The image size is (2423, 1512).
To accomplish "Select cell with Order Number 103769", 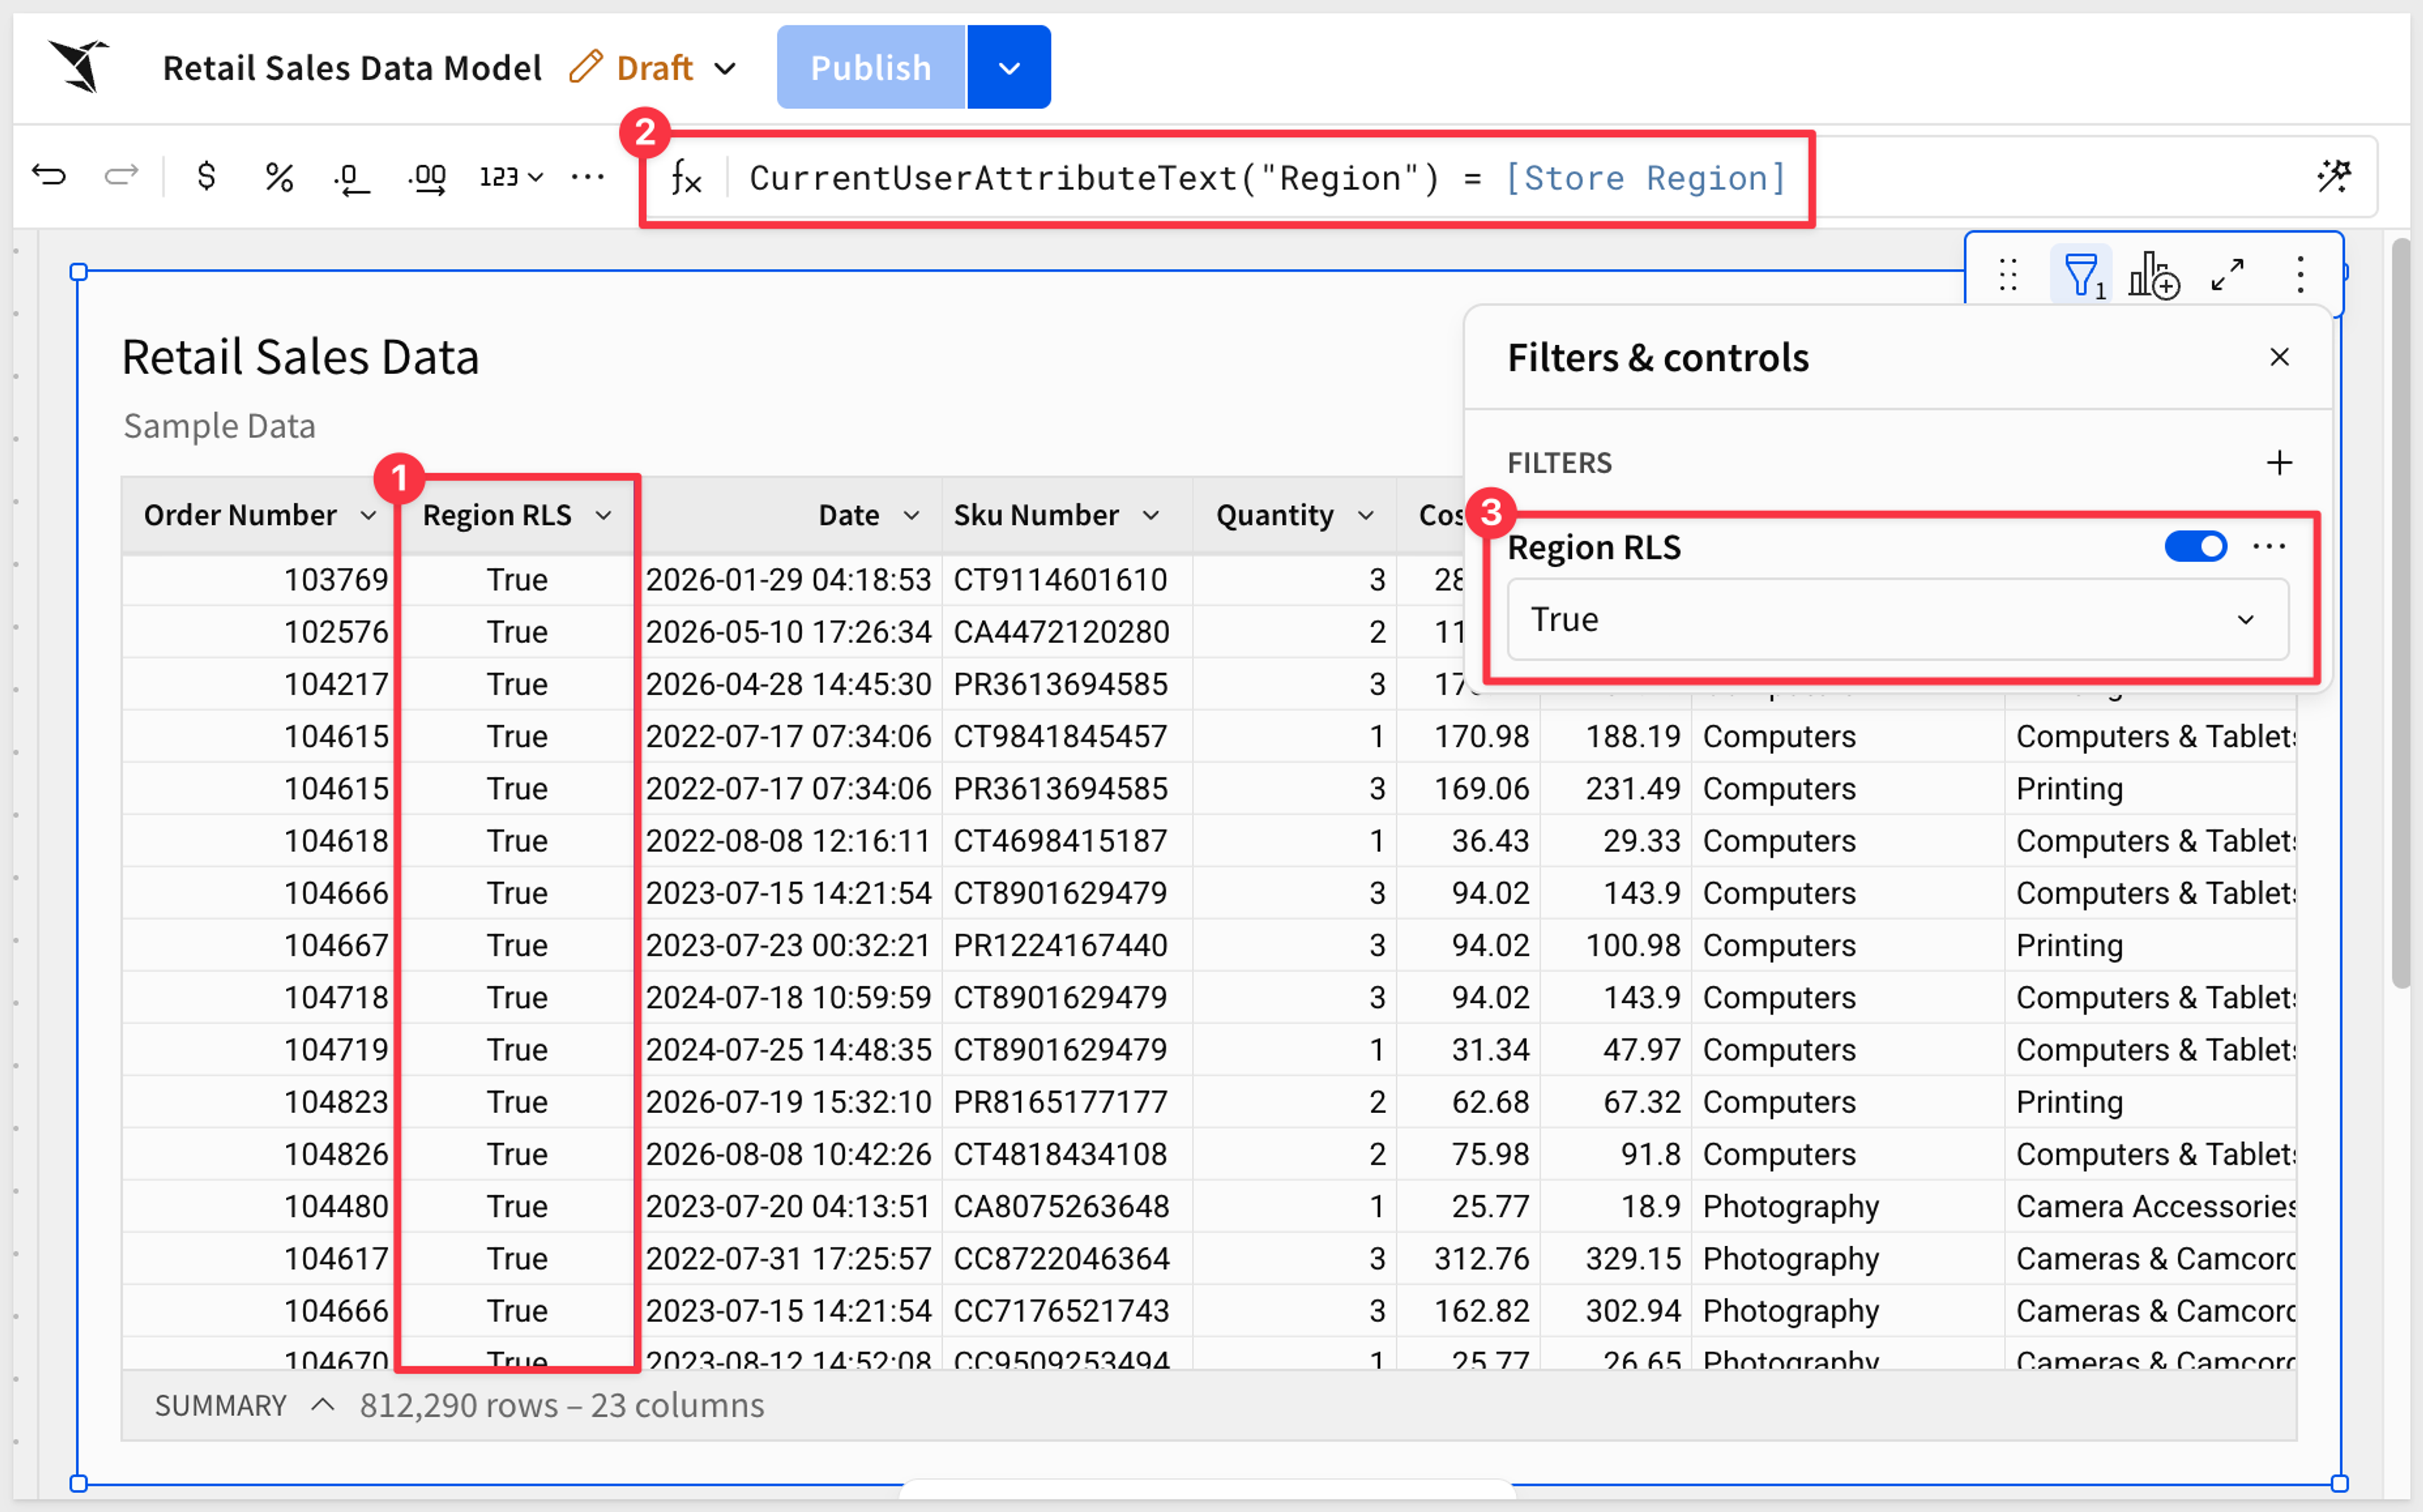I will coord(260,579).
